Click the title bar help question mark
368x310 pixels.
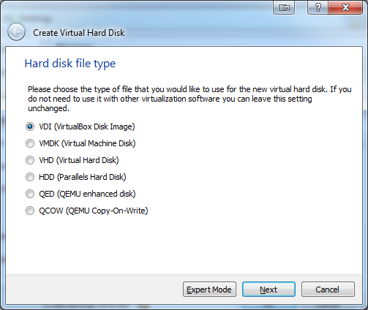pos(318,7)
